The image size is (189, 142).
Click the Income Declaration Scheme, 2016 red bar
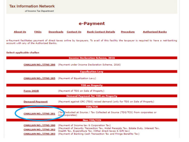(x=92, y=58)
